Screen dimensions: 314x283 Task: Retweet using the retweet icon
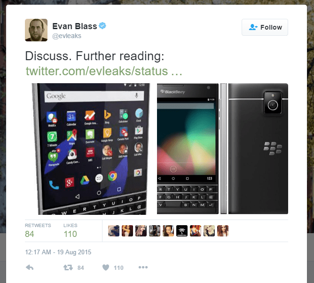pyautogui.click(x=68, y=267)
